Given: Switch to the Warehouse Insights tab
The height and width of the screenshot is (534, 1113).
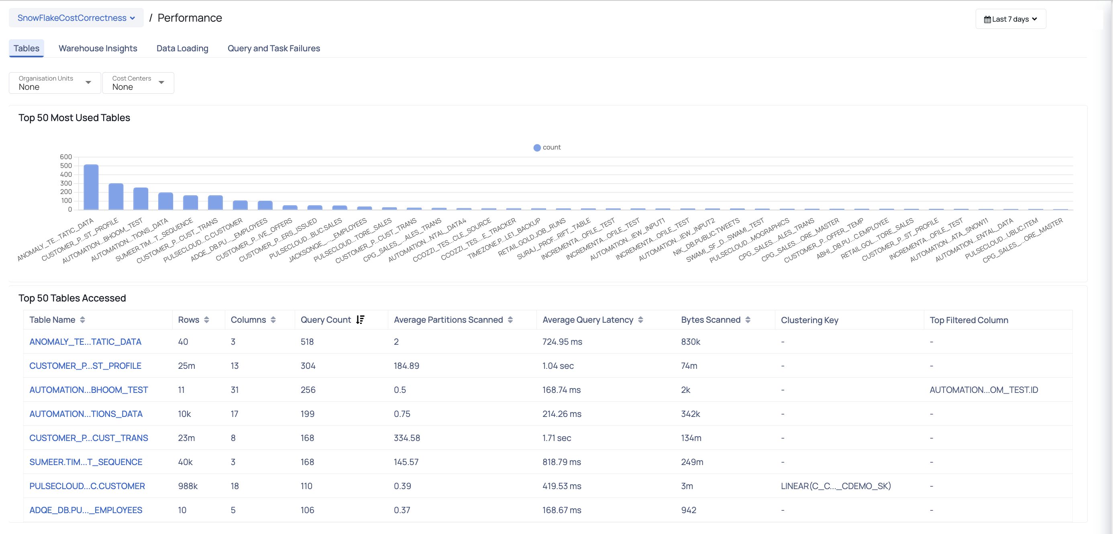Looking at the screenshot, I should tap(98, 49).
